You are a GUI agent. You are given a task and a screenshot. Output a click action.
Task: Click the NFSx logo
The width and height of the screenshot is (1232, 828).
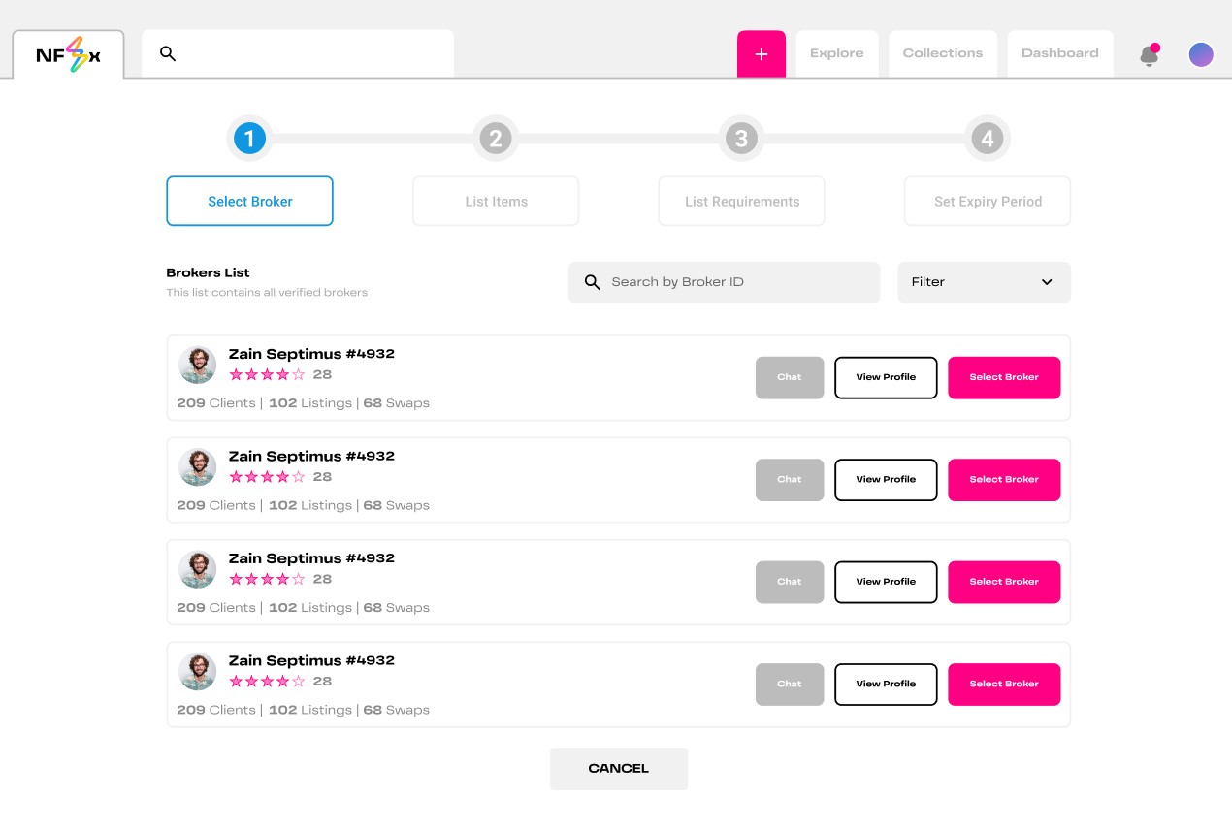click(68, 55)
